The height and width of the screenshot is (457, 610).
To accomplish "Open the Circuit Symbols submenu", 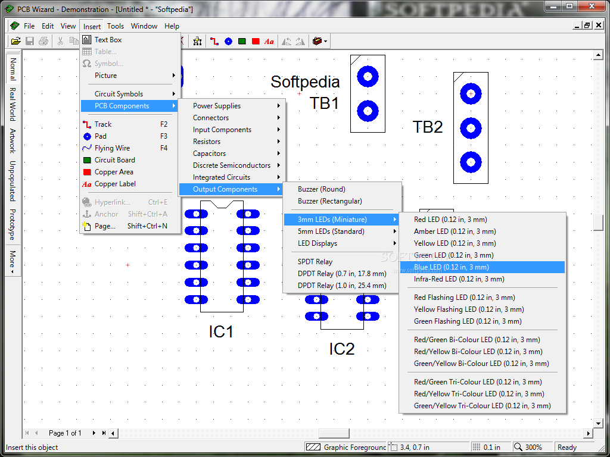I will point(129,93).
